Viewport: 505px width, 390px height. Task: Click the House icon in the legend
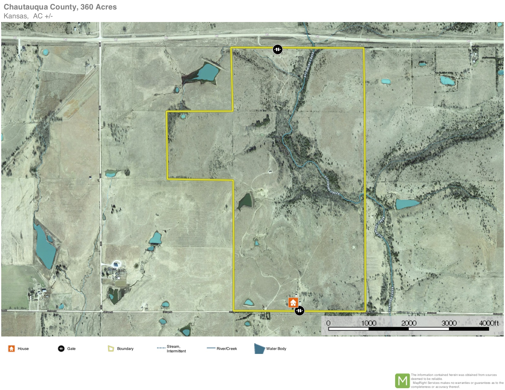point(11,348)
